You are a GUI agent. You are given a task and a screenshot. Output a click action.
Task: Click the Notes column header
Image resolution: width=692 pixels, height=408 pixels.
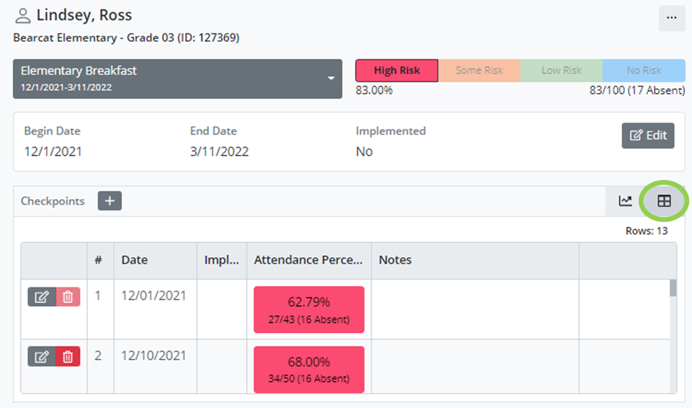395,260
